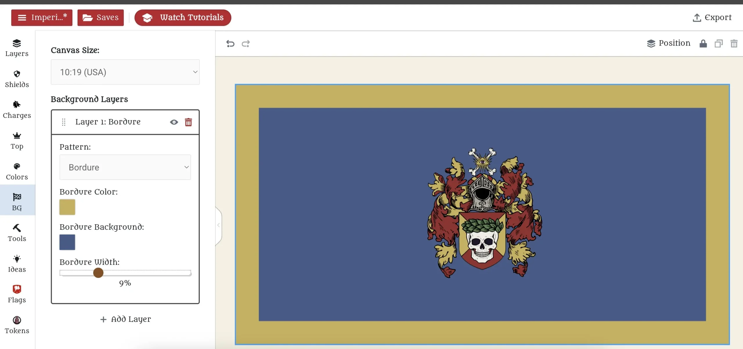Click Add Layer button
The image size is (743, 349).
[x=125, y=319]
